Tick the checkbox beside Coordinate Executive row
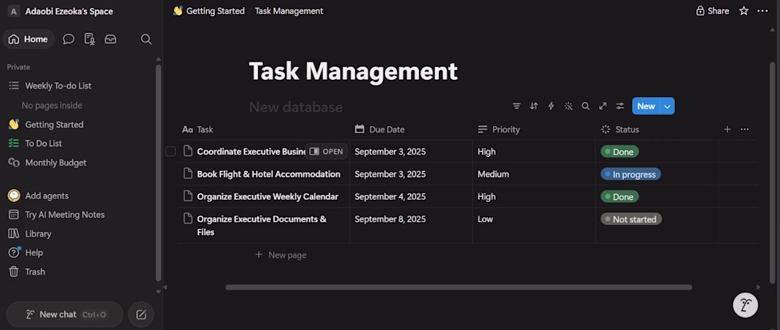 171,152
